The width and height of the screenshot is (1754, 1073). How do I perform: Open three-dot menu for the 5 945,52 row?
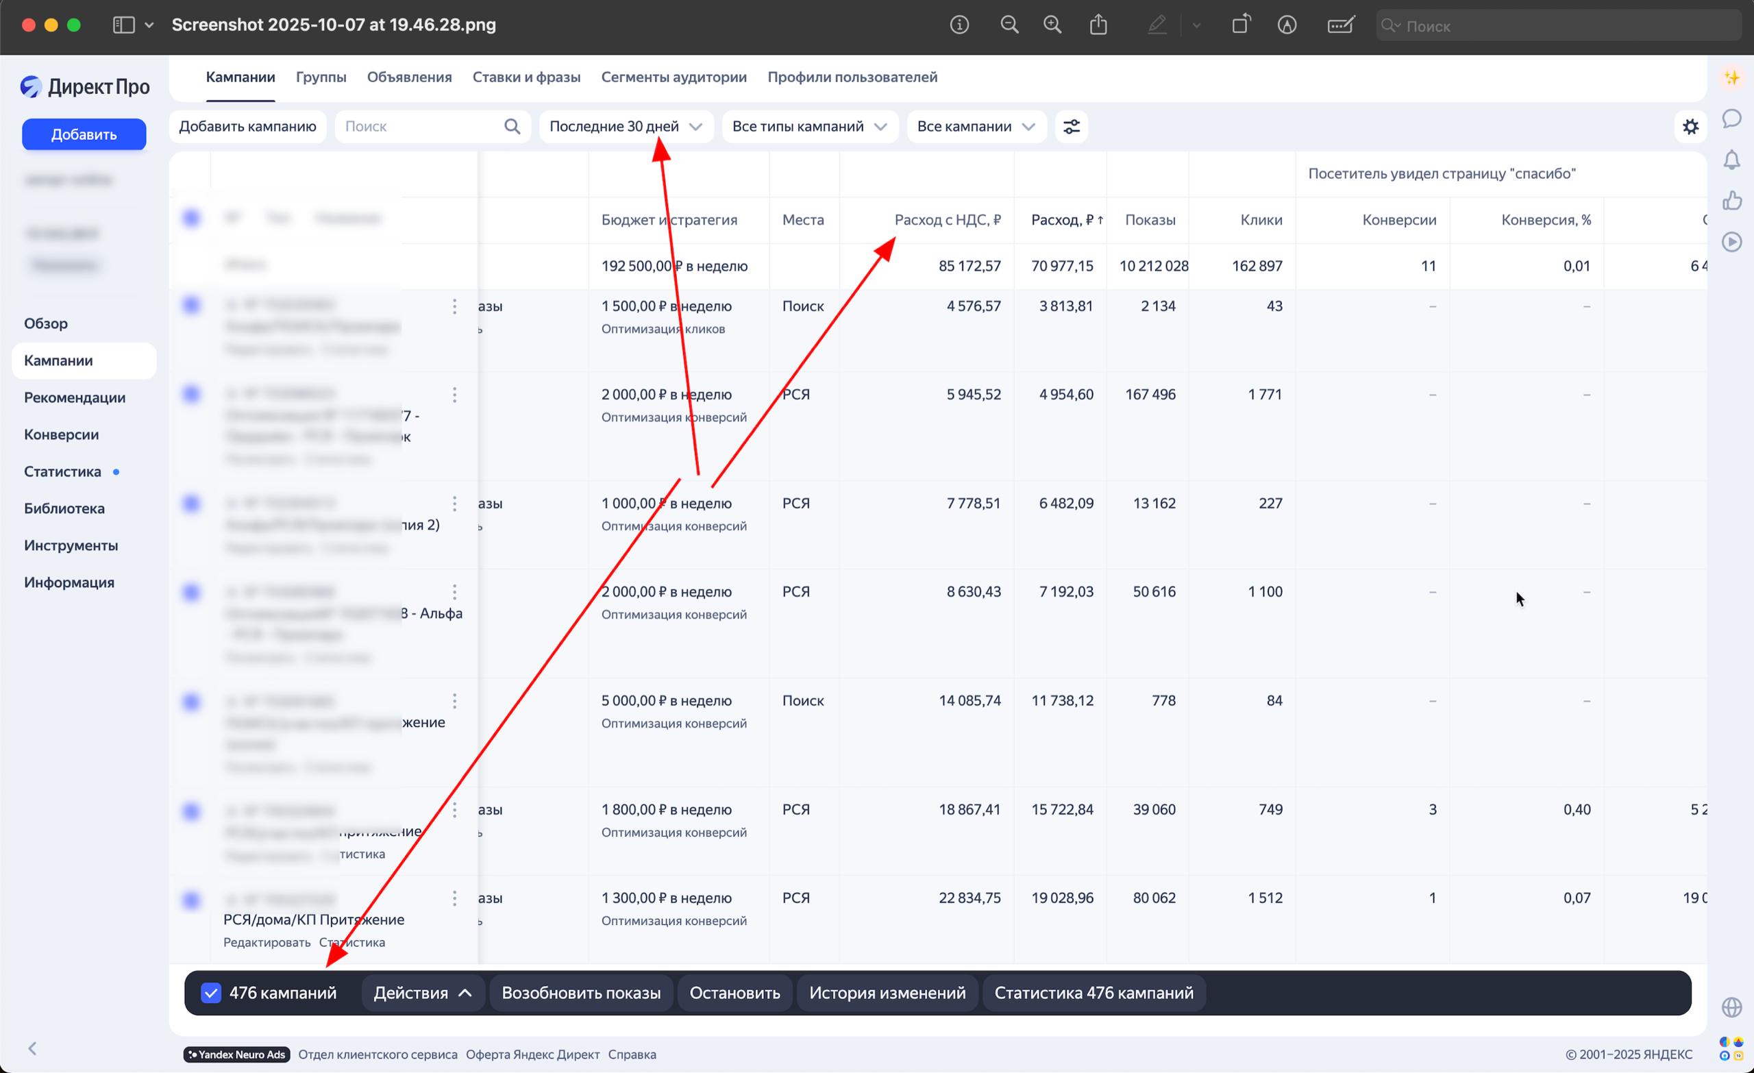pos(454,395)
